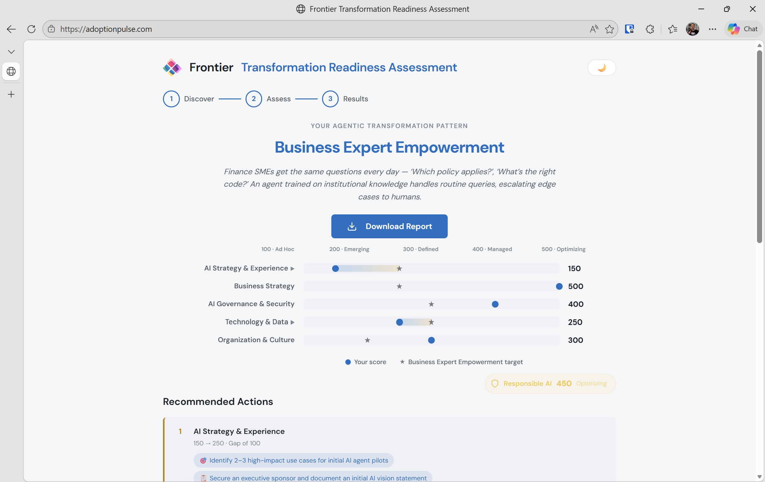Expand the vertical tabs chevron

[11, 52]
